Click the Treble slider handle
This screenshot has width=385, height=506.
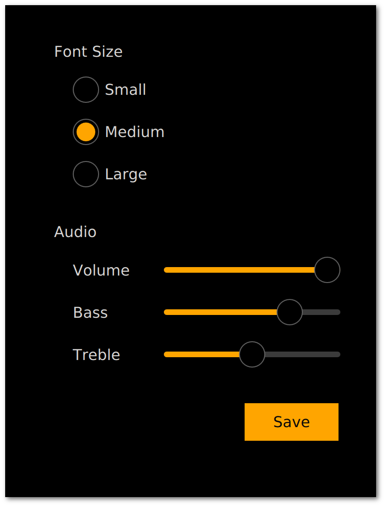pos(252,354)
